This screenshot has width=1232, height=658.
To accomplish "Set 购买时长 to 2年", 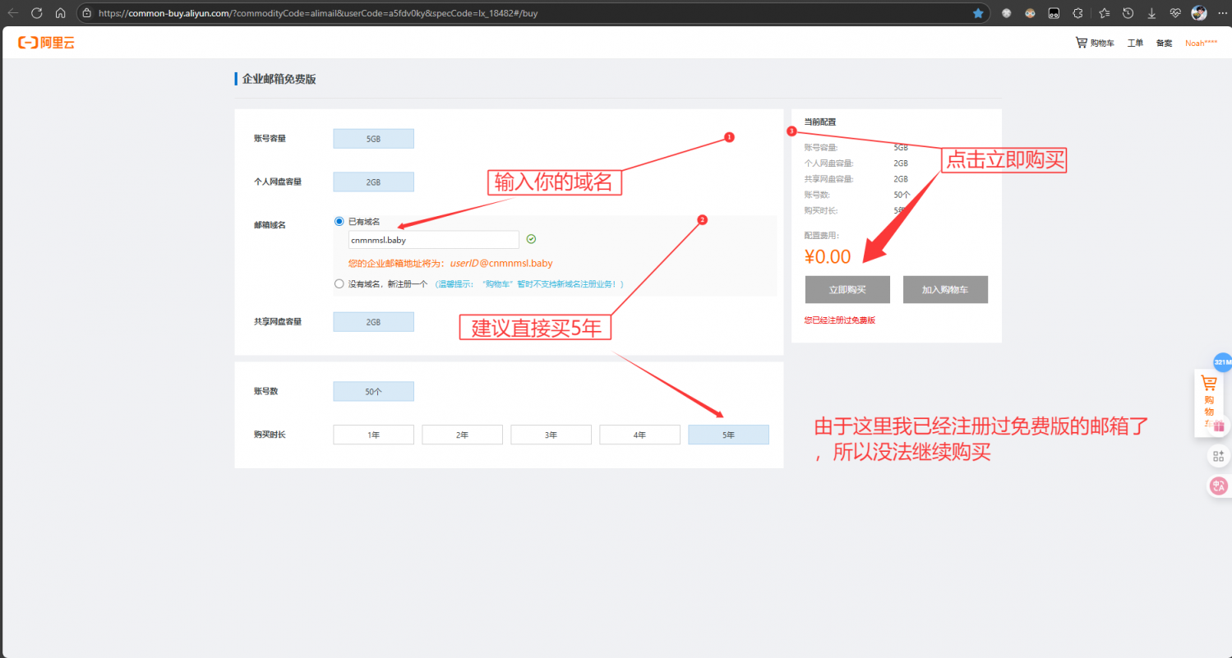I will click(x=462, y=435).
